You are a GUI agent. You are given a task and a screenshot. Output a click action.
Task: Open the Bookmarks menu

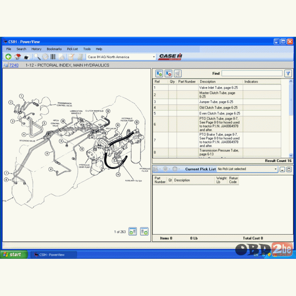tap(54, 49)
